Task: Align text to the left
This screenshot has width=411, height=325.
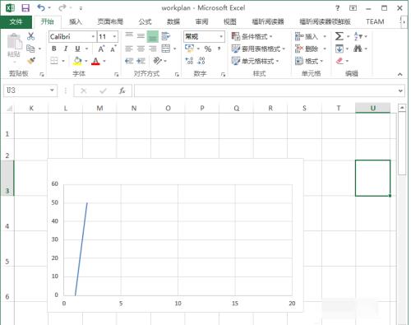Action: [x=129, y=49]
